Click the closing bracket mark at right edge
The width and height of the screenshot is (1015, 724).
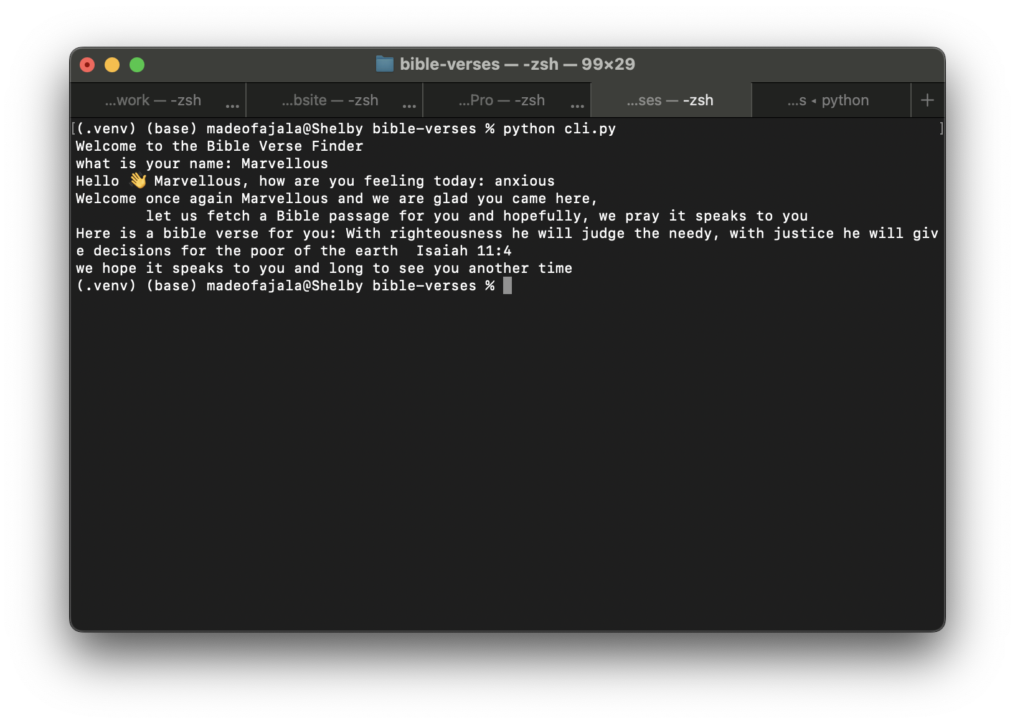[941, 128]
